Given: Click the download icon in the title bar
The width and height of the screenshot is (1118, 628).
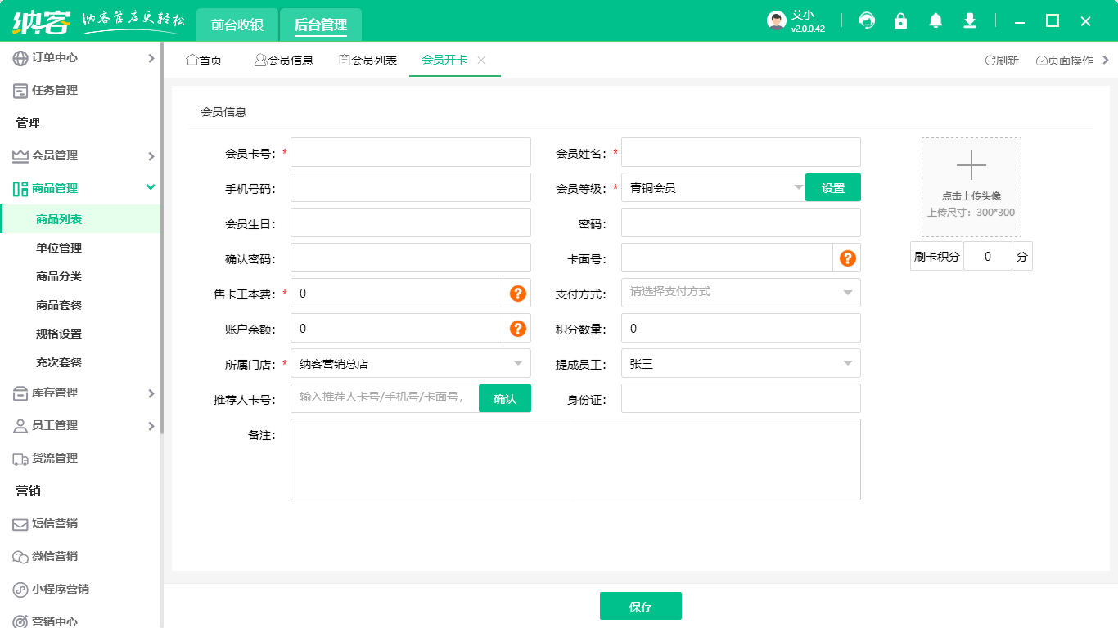Looking at the screenshot, I should 969,20.
